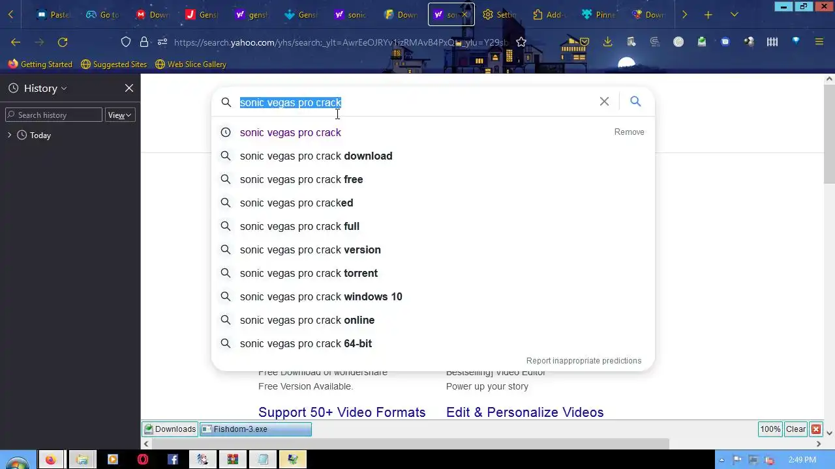Open media player icon in taskbar
This screenshot has width=835, height=469.
112,459
